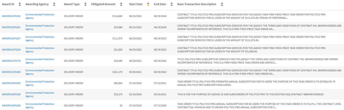Select the $31,850 obligated amount cell
This screenshot has width=344, height=110.
coord(118,50)
